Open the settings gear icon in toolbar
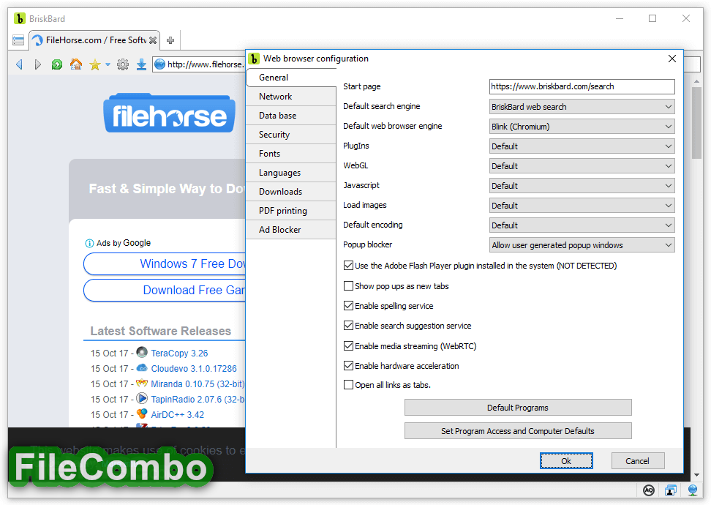Viewport: 711px width, 505px height. [x=123, y=64]
